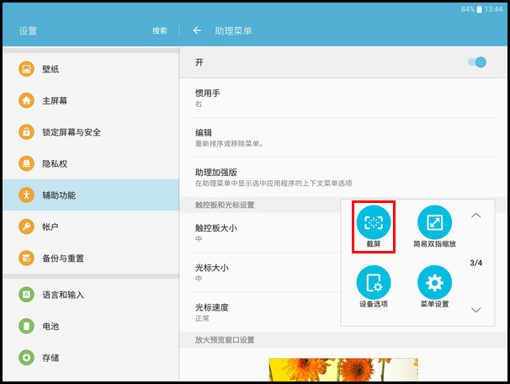Open 备份与重置 label in the sidebar

click(63, 259)
